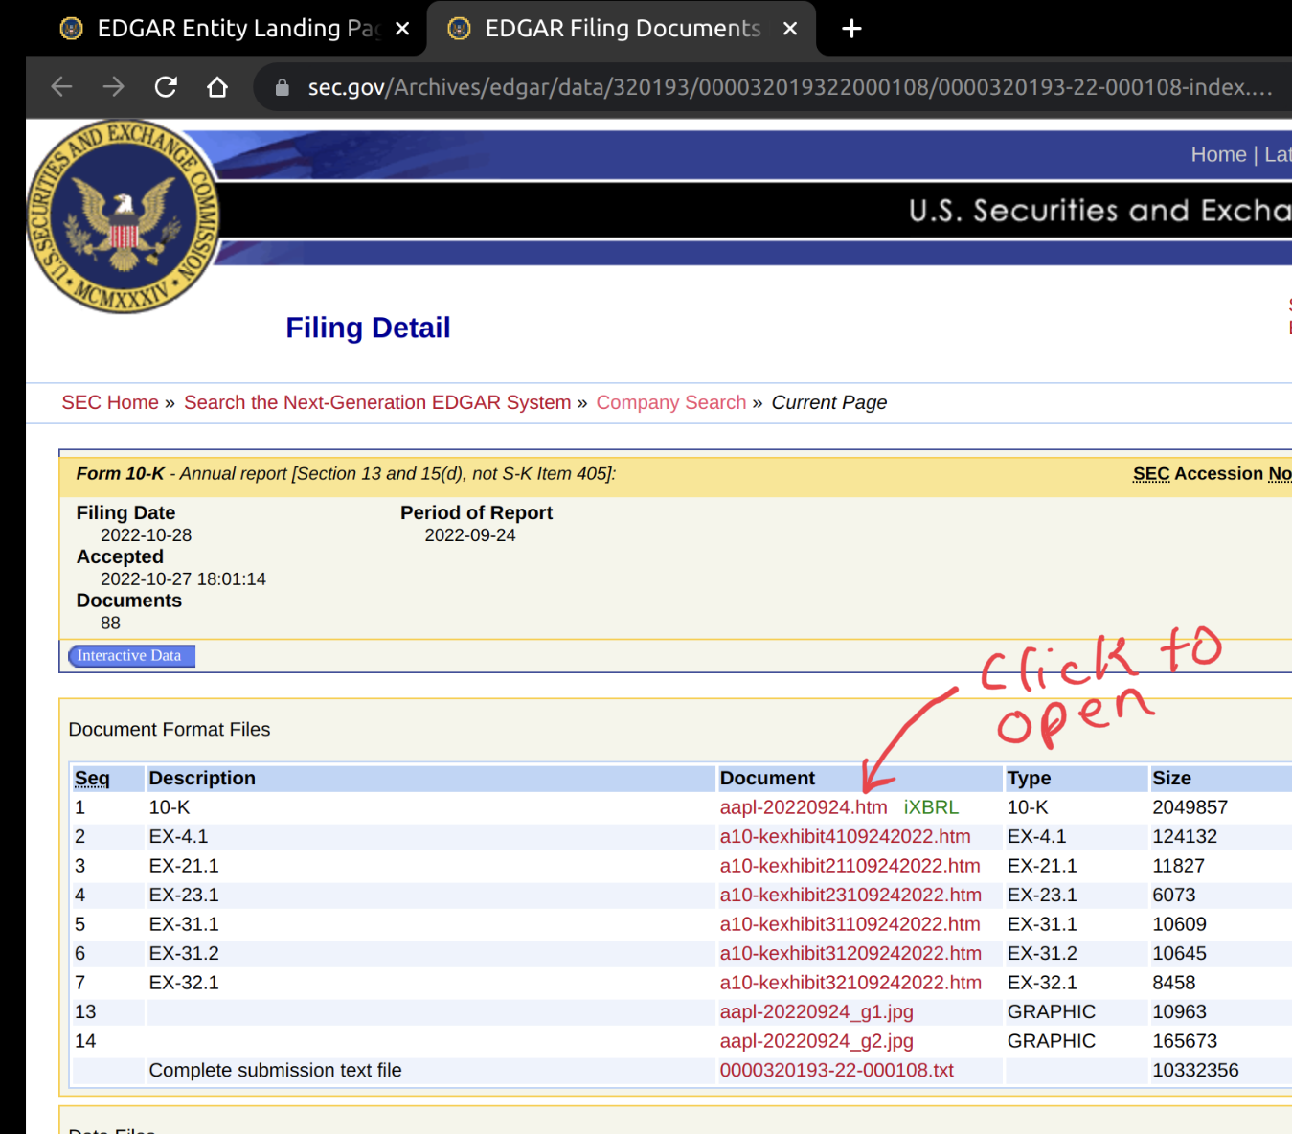Select the size value 165673

[1185, 1041]
